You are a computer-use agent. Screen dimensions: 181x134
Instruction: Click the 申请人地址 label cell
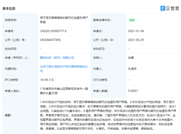[20, 91]
